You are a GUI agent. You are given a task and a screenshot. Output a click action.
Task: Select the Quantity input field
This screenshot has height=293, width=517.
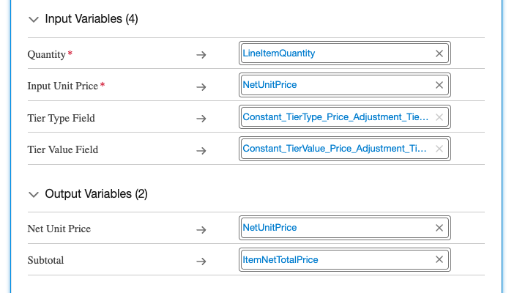(337, 53)
